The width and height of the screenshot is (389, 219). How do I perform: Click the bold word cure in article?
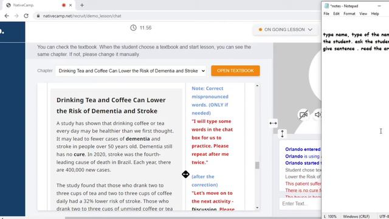click(x=79, y=154)
